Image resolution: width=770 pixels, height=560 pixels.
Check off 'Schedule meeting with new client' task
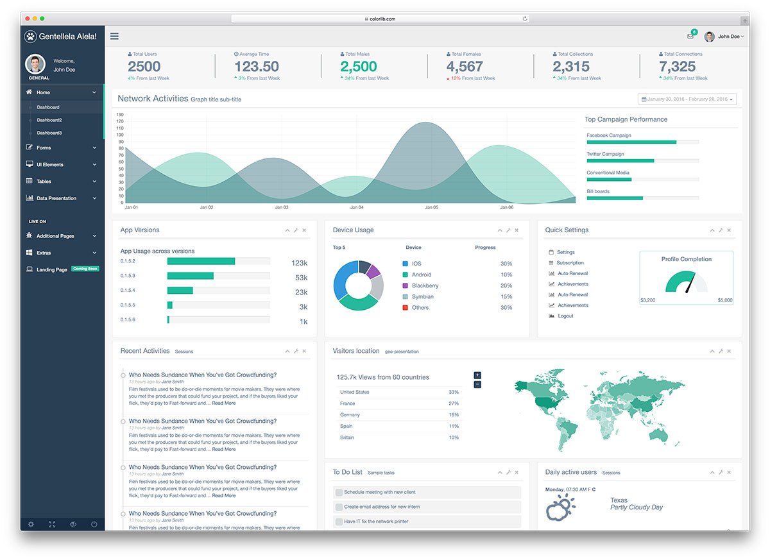point(338,491)
